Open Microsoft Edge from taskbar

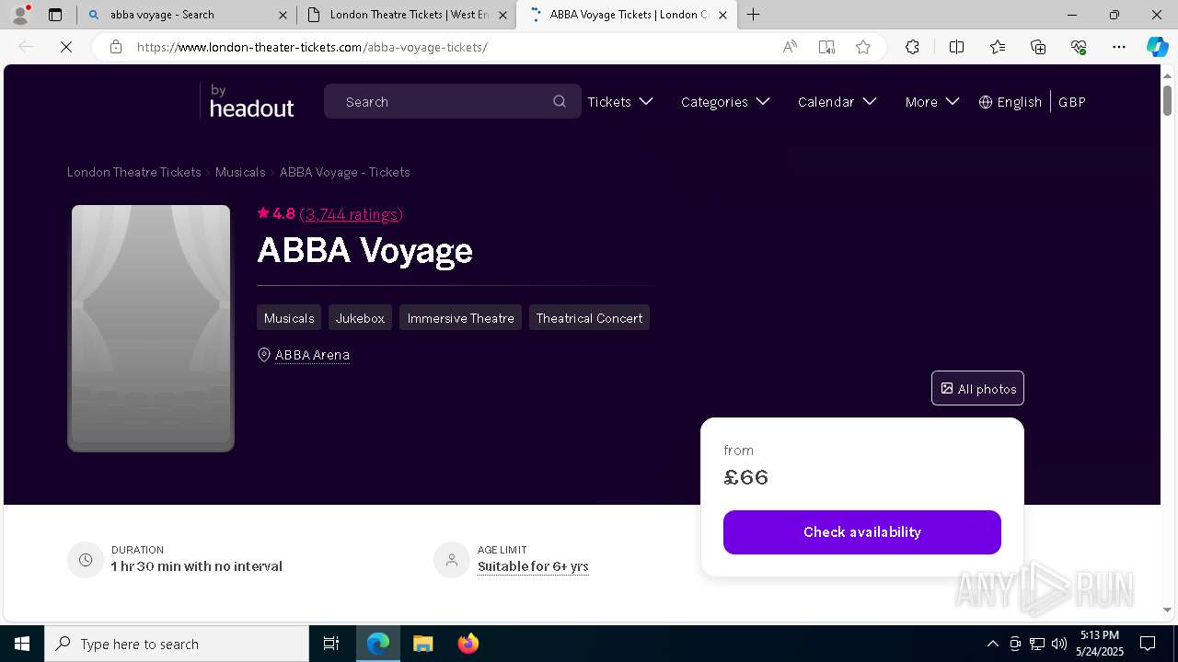click(378, 644)
